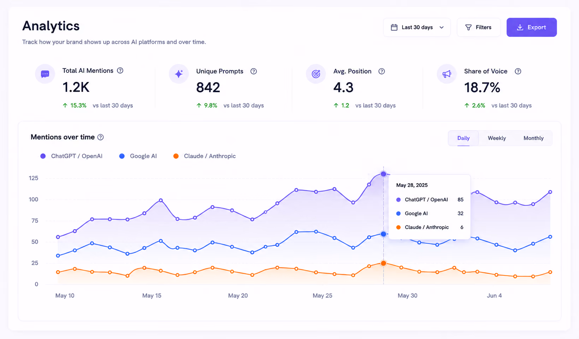Open help tooltip next to Mentions over time
Image resolution: width=579 pixels, height=339 pixels.
click(x=101, y=137)
